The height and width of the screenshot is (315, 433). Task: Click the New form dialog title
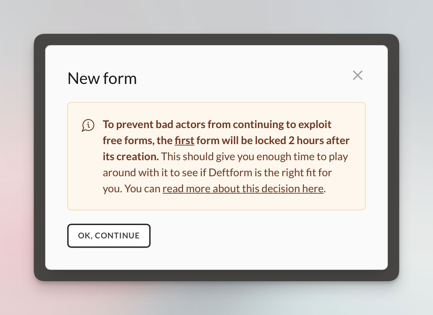(x=102, y=79)
